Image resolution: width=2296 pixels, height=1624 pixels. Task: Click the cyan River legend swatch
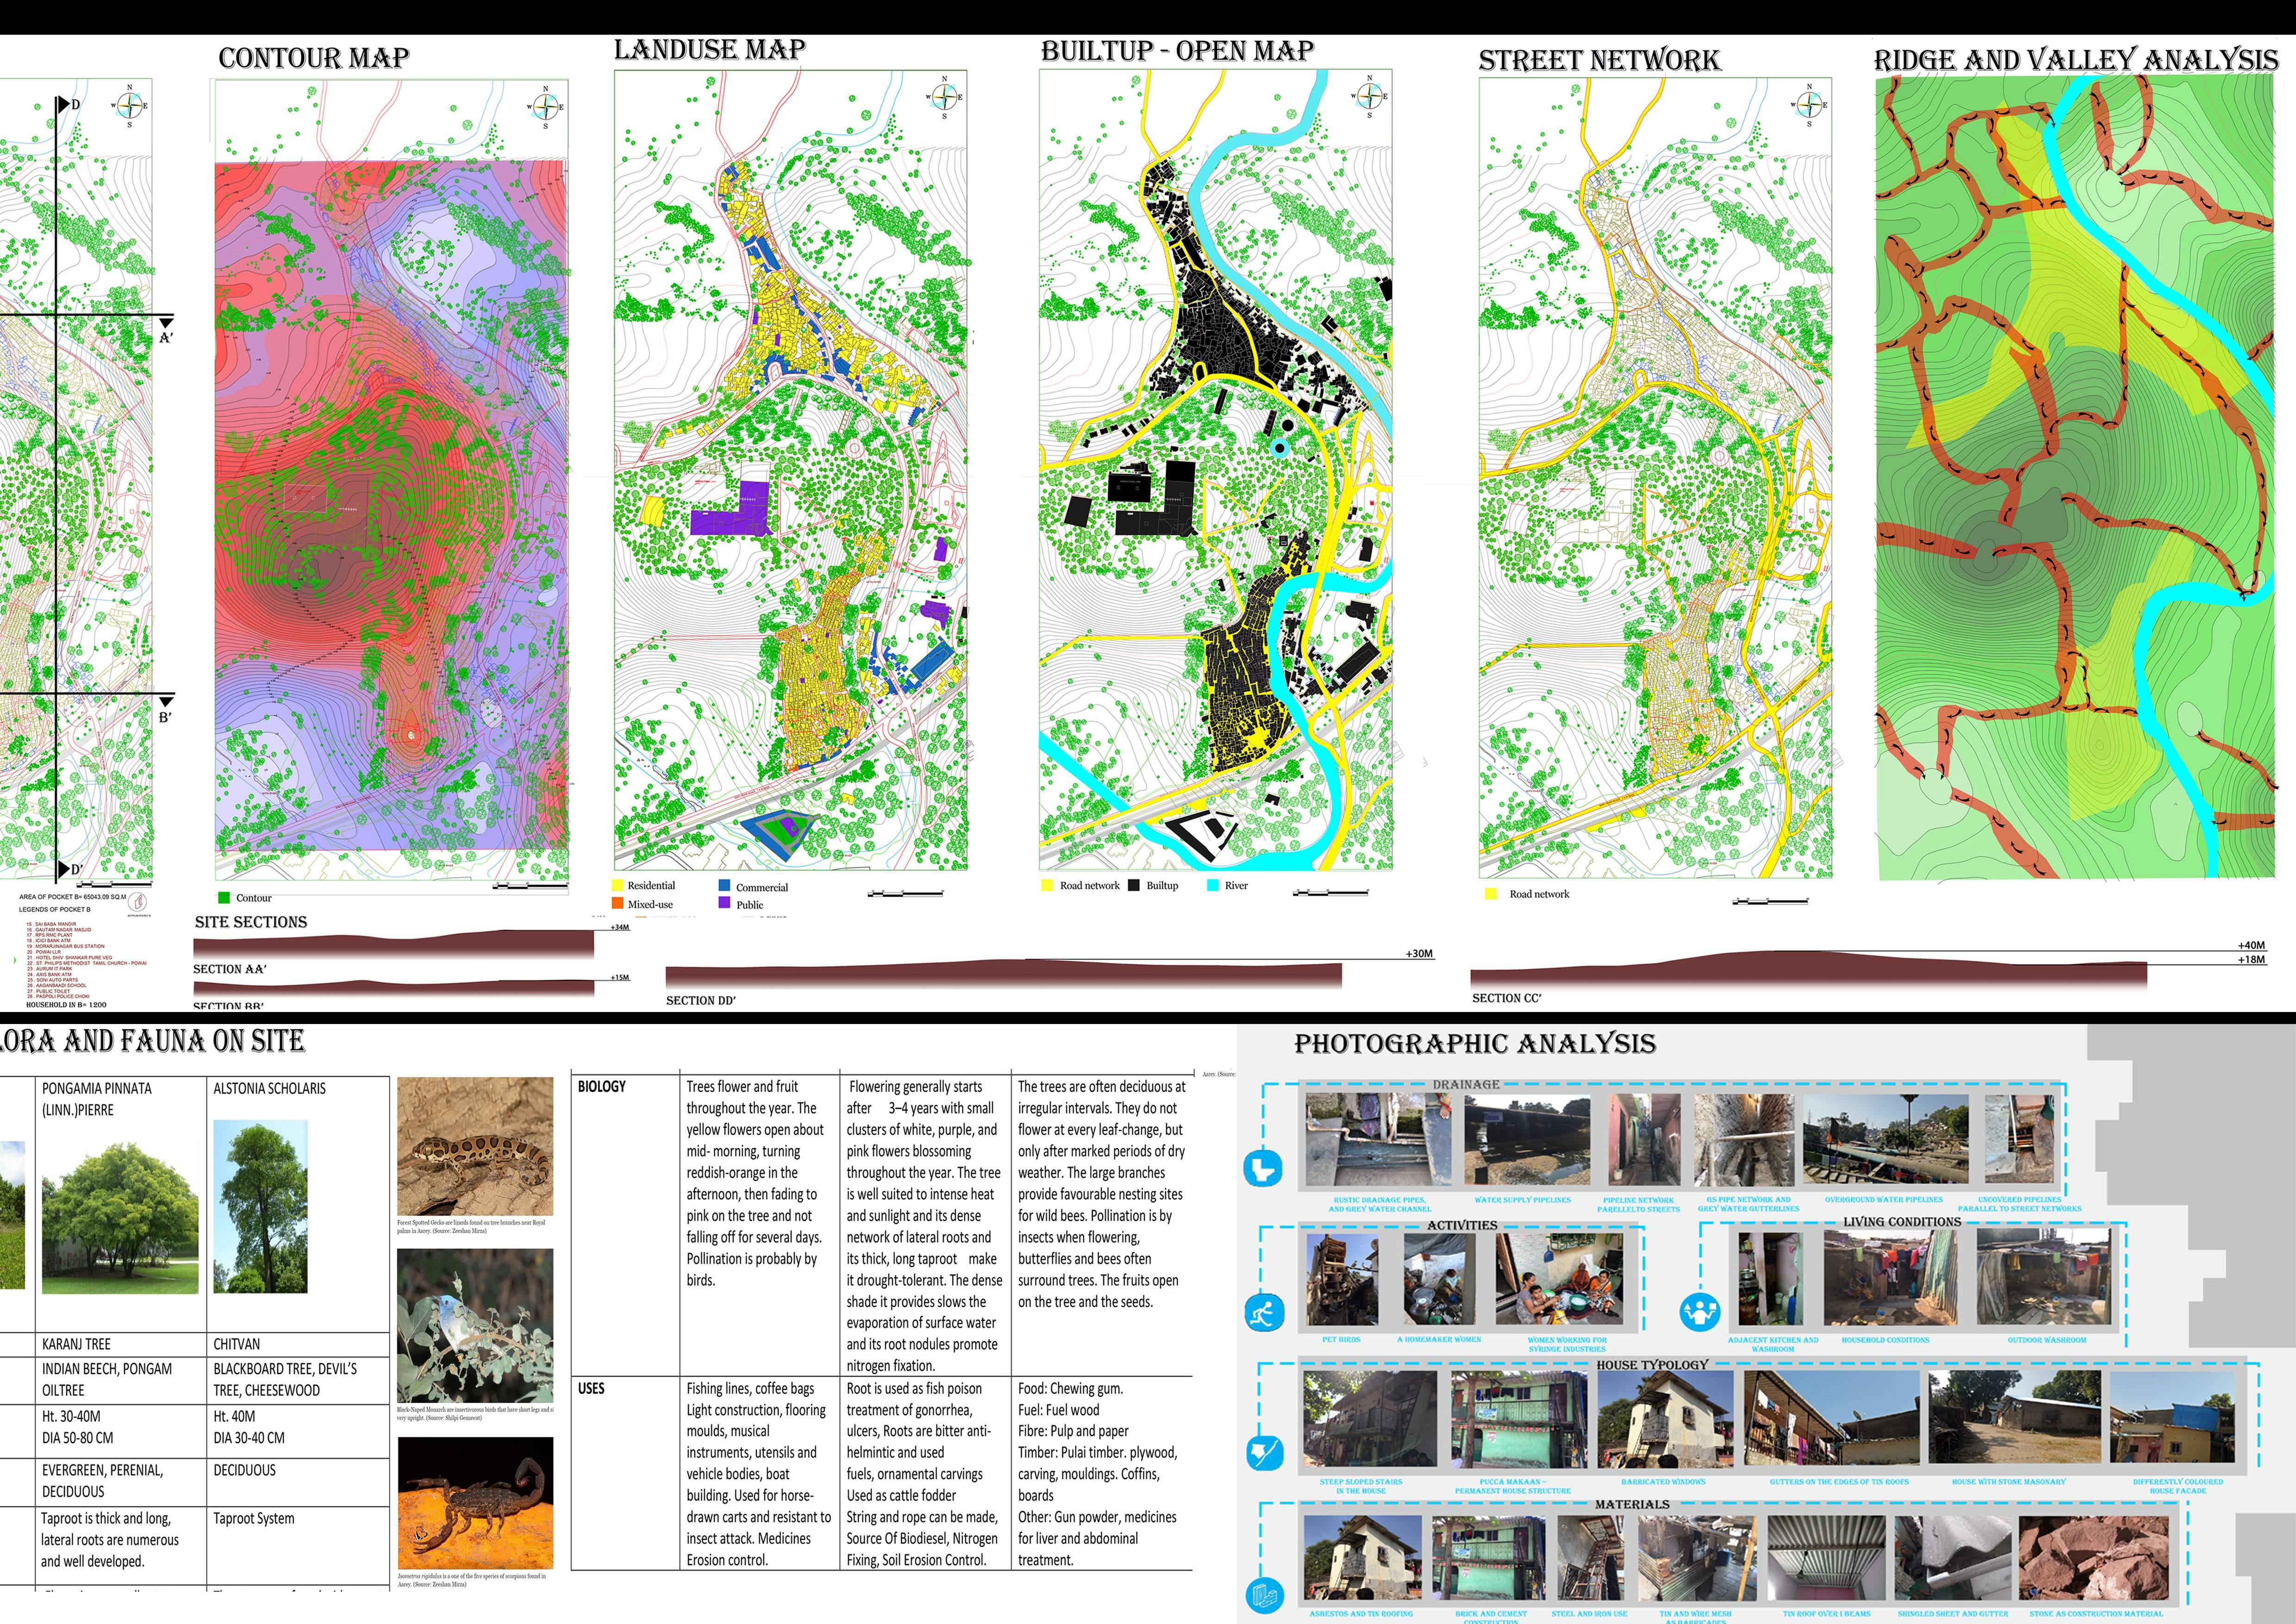1213,885
